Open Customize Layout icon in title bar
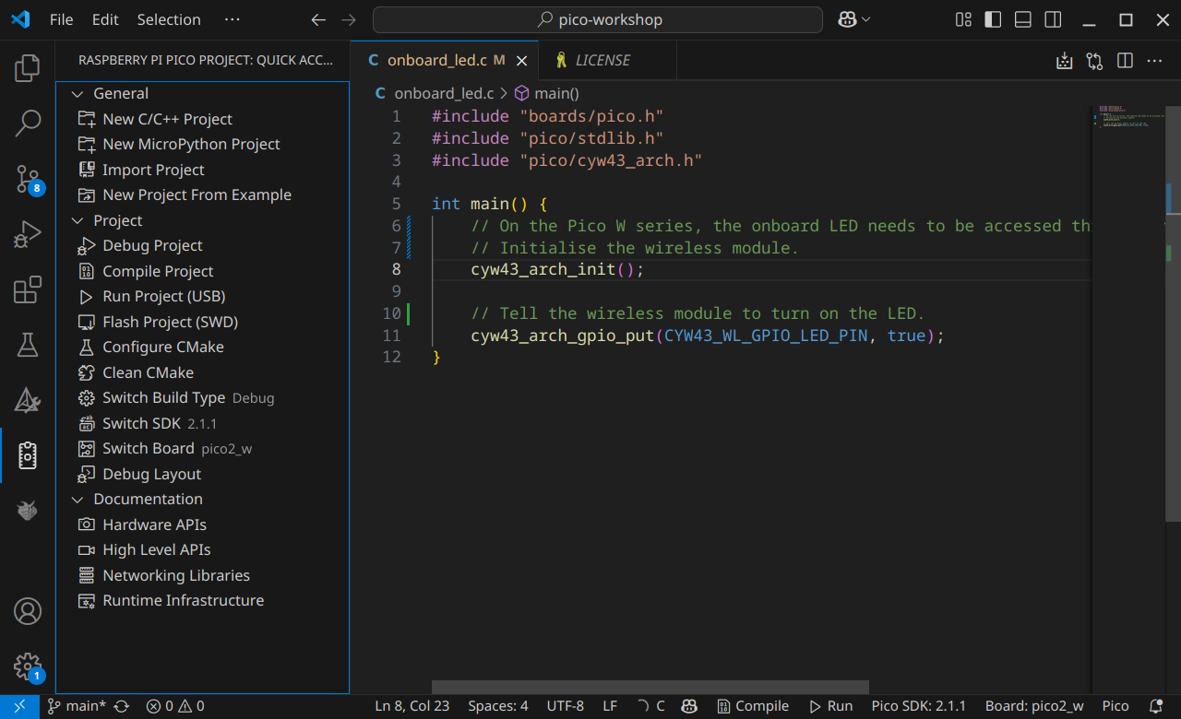This screenshot has width=1181, height=719. pos(963,19)
